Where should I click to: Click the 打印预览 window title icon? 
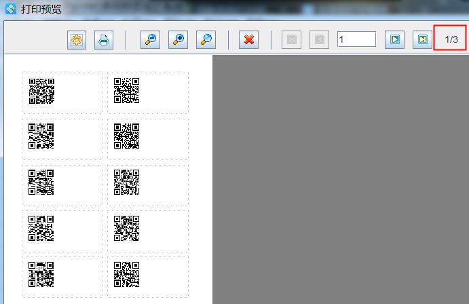(x=11, y=9)
